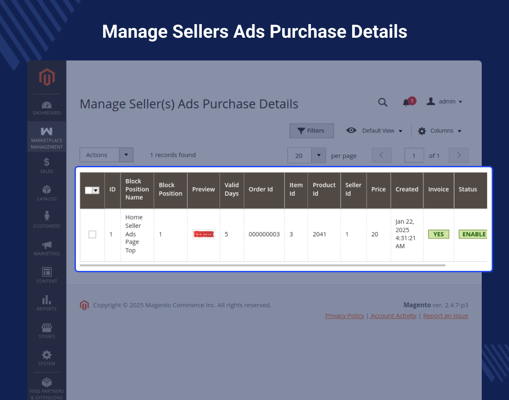Toggle the select-all checkbox in header

88,190
